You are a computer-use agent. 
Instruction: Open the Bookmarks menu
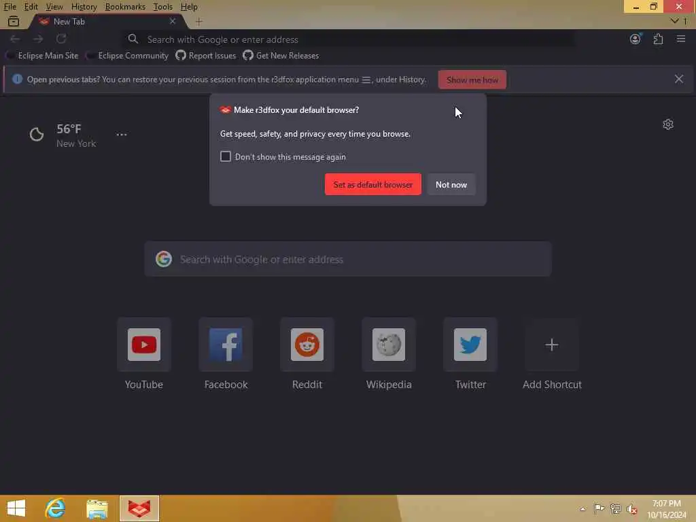[125, 7]
